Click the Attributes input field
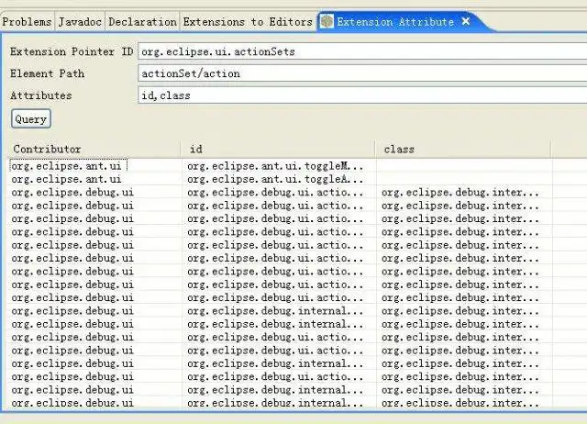The image size is (587, 424). [x=362, y=95]
